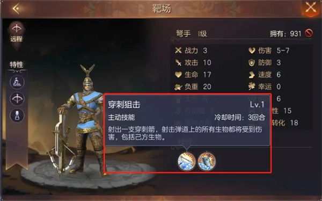Tap the 战力 crossed swords icon

pos(178,51)
